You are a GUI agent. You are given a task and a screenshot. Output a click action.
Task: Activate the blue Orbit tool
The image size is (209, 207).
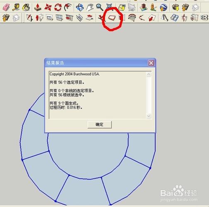(x=80, y=7)
